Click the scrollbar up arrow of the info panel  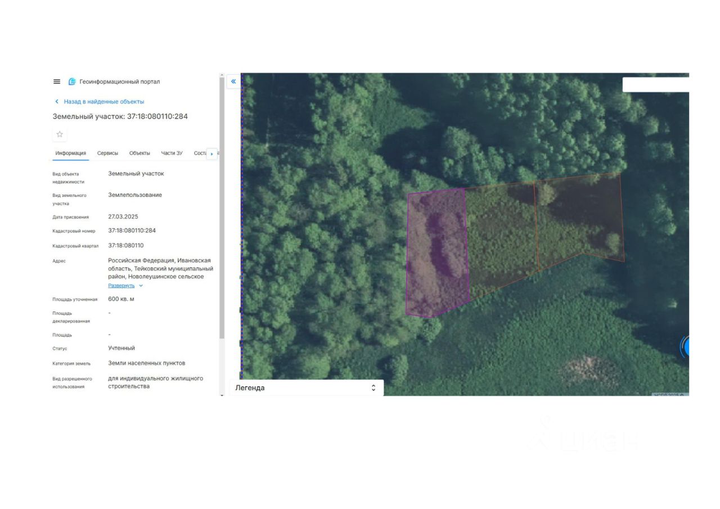point(222,75)
